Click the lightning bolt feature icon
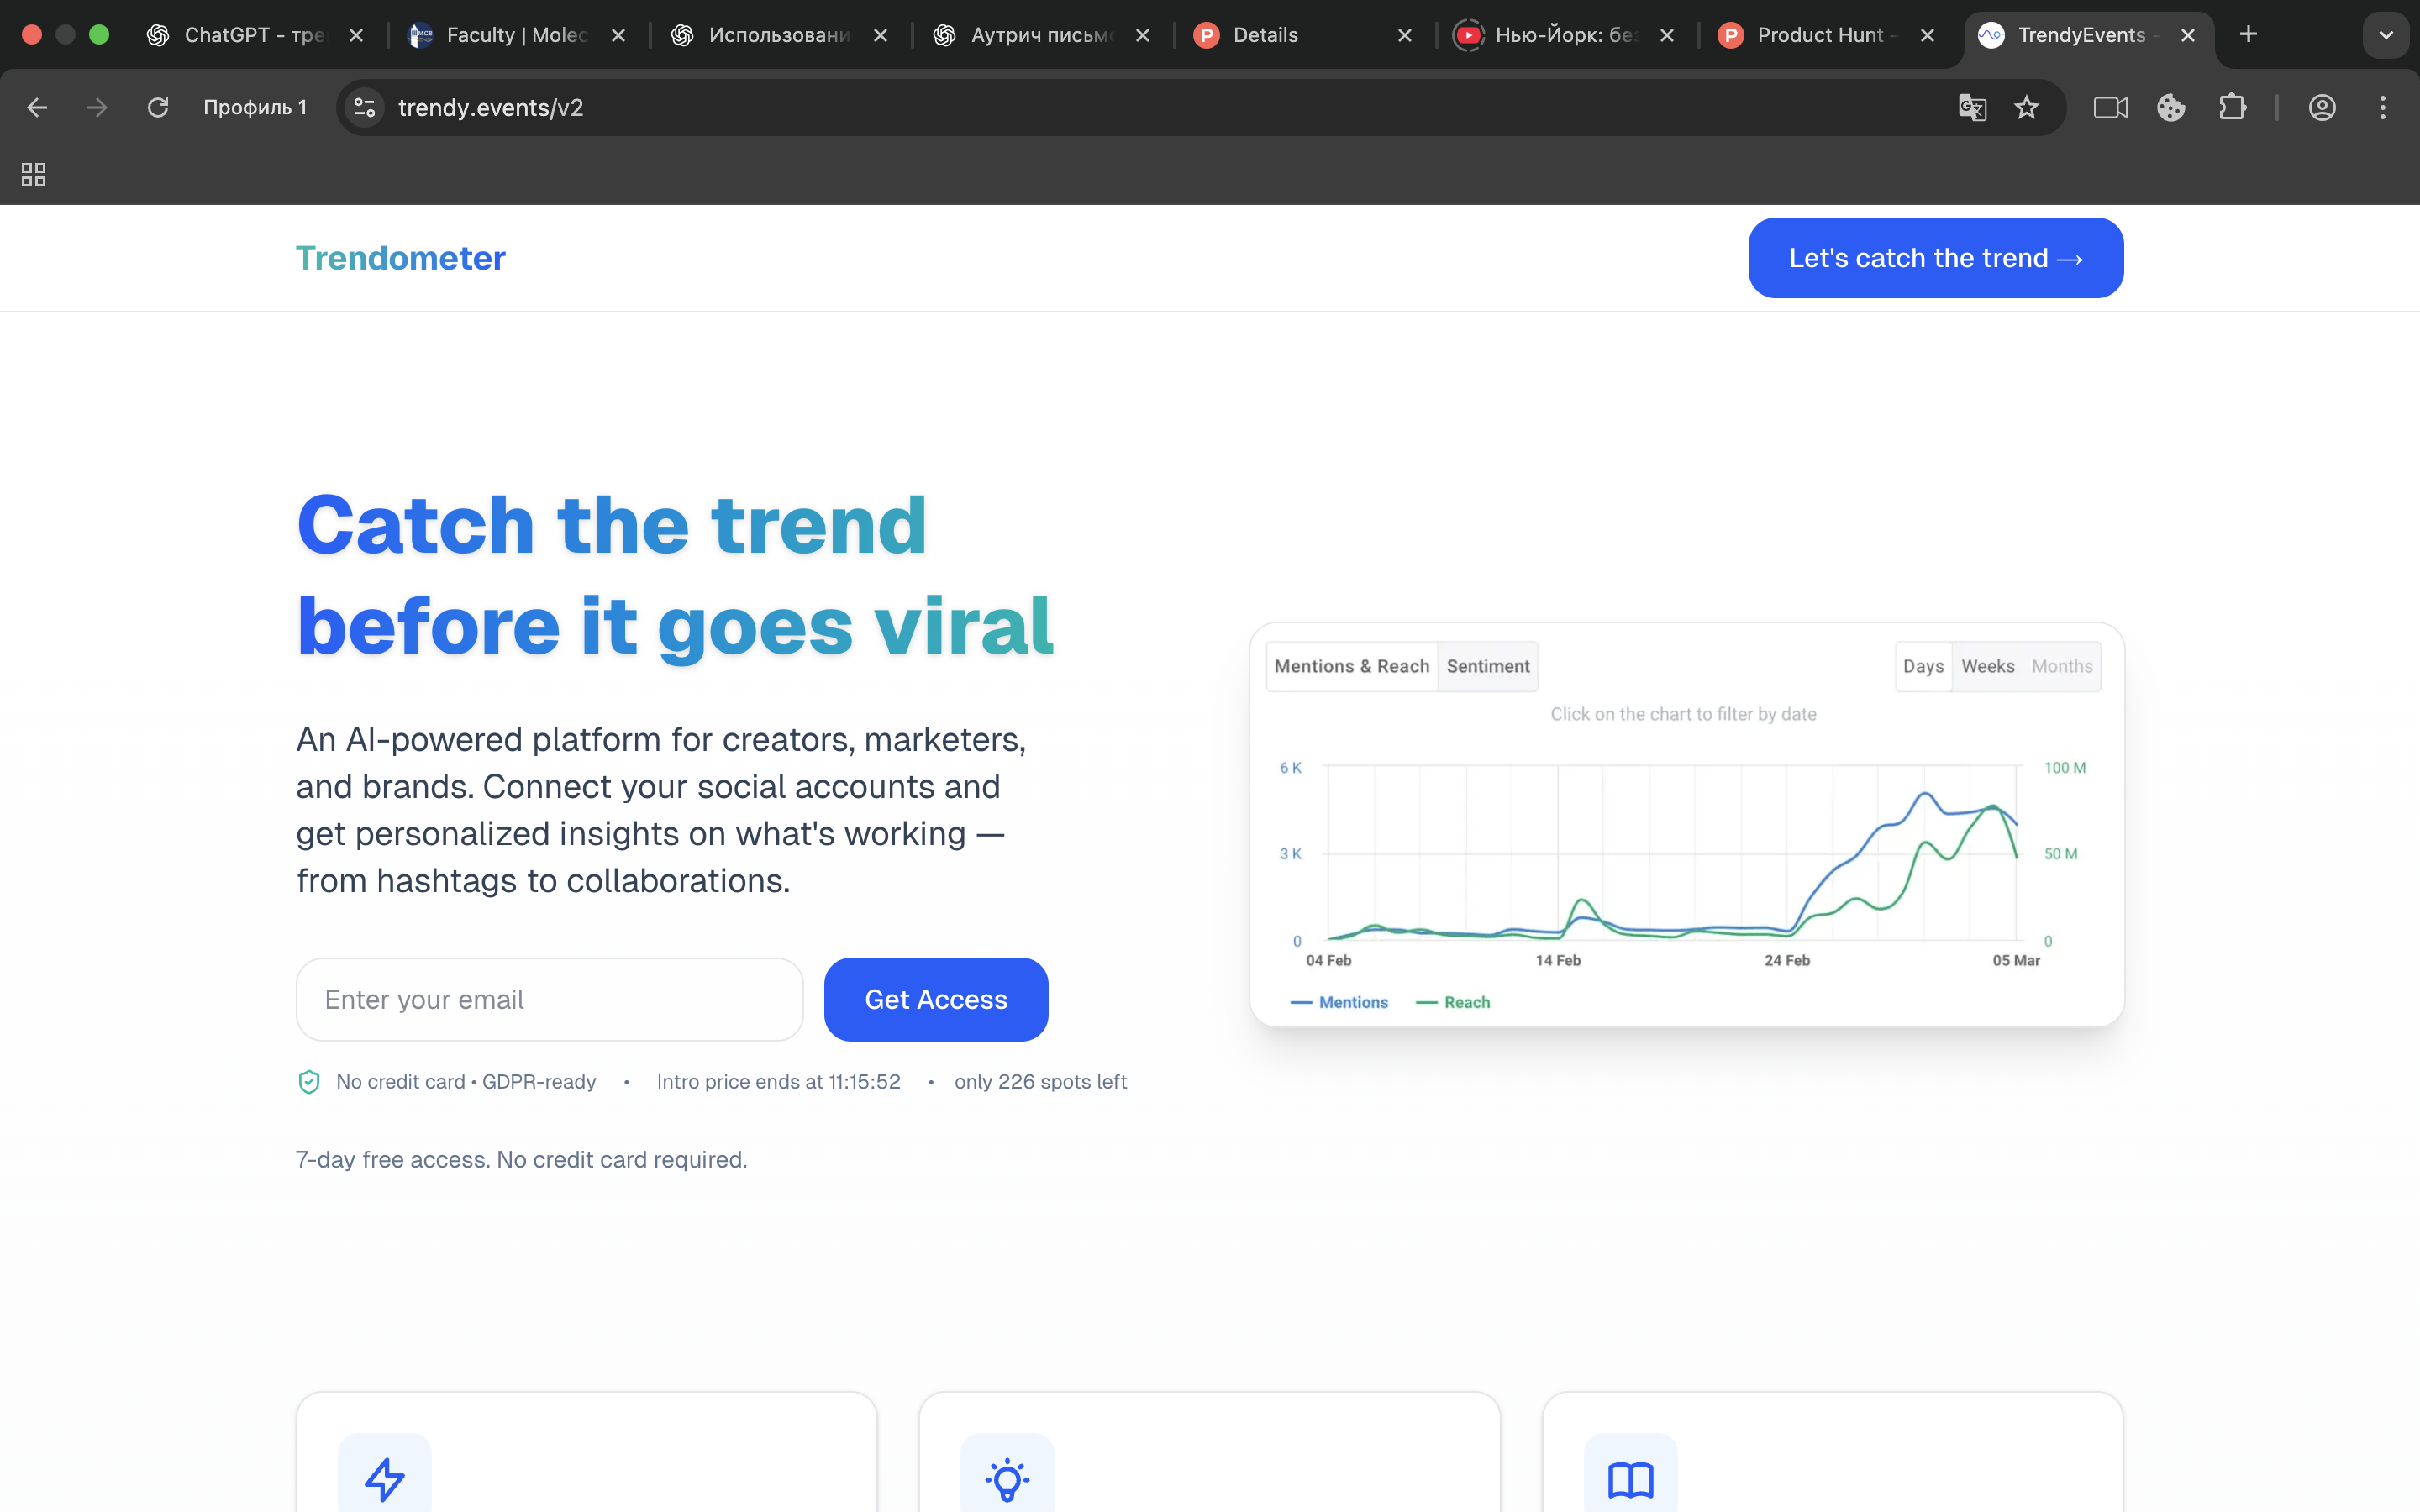The height and width of the screenshot is (1512, 2420). coord(385,1478)
